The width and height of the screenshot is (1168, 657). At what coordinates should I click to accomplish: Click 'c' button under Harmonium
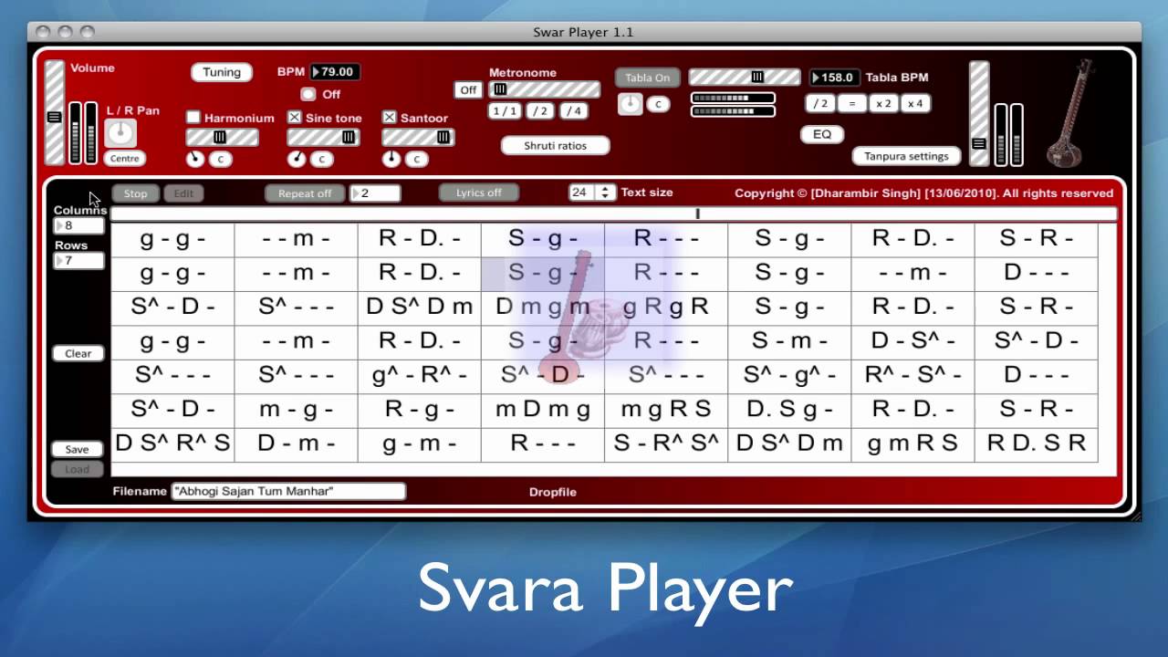point(220,160)
